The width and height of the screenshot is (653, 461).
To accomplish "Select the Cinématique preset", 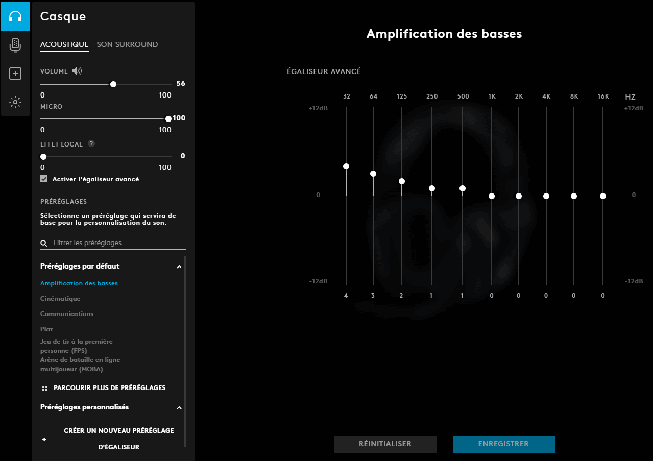I will 60,299.
